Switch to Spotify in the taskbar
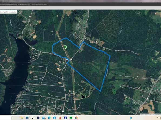Image resolution: width=161 pixels, height=120 pixels. tap(71, 118)
